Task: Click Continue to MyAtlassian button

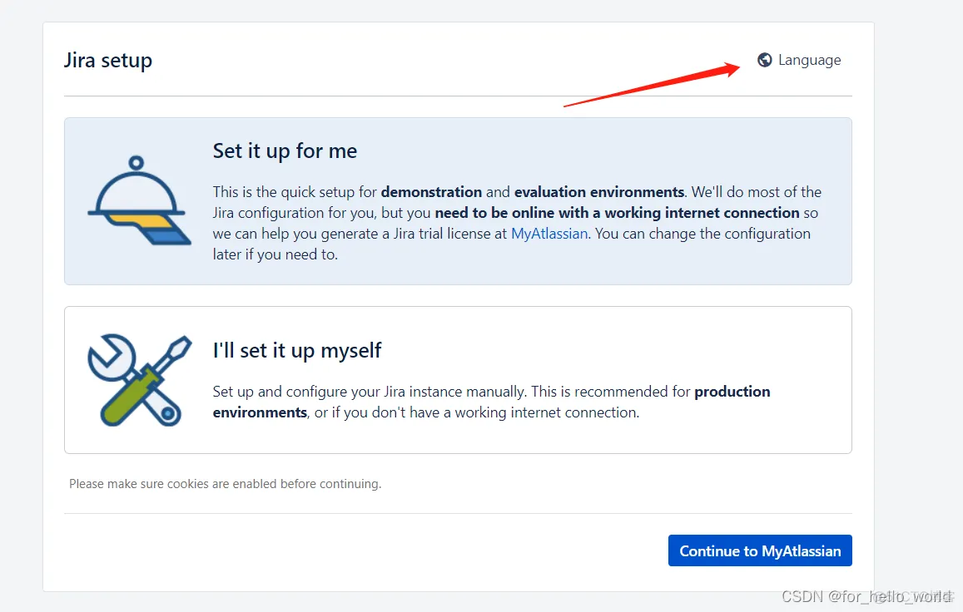Action: coord(760,550)
